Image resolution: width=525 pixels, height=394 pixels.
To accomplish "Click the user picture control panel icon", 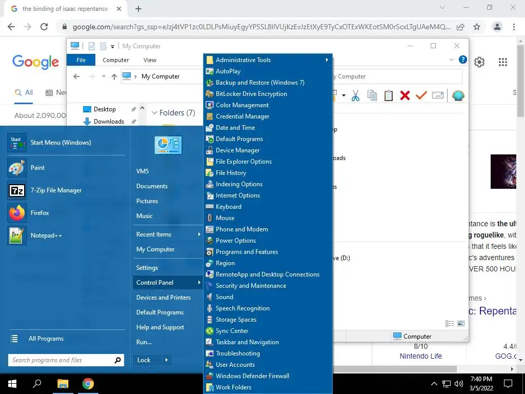I will tap(168, 145).
